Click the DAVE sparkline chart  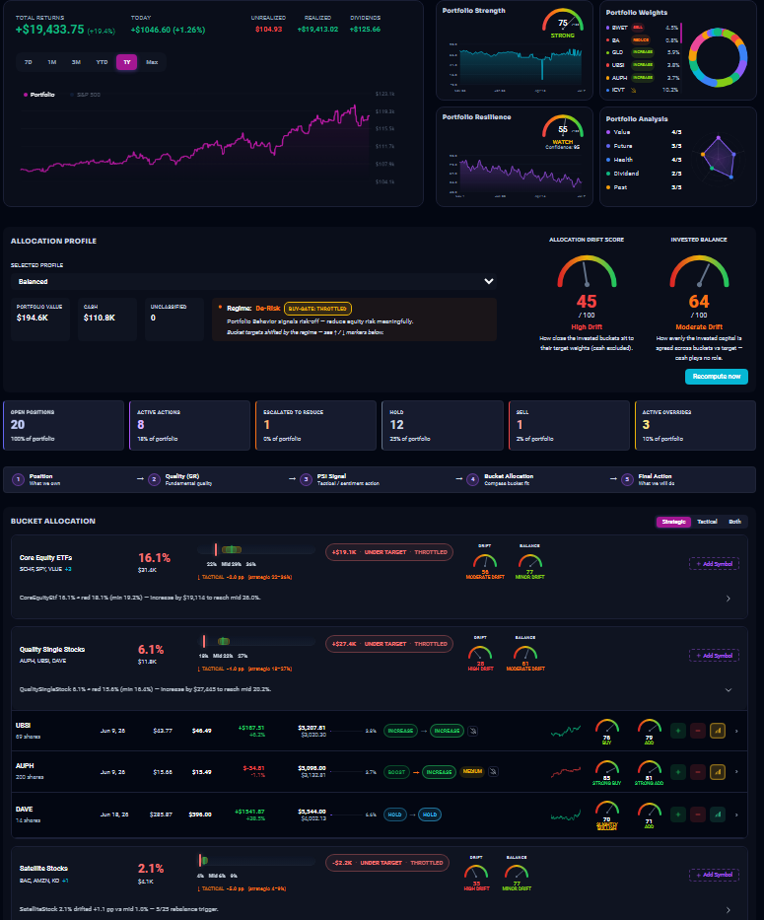pos(566,814)
